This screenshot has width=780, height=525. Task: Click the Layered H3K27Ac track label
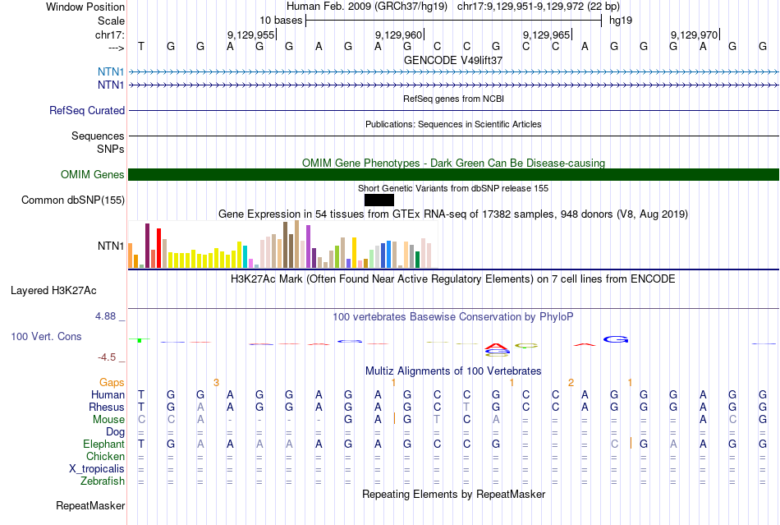coord(53,291)
